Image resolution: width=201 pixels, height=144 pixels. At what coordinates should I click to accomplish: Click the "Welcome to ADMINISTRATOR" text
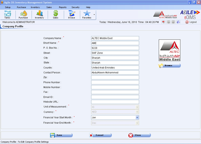[x=18, y=22]
